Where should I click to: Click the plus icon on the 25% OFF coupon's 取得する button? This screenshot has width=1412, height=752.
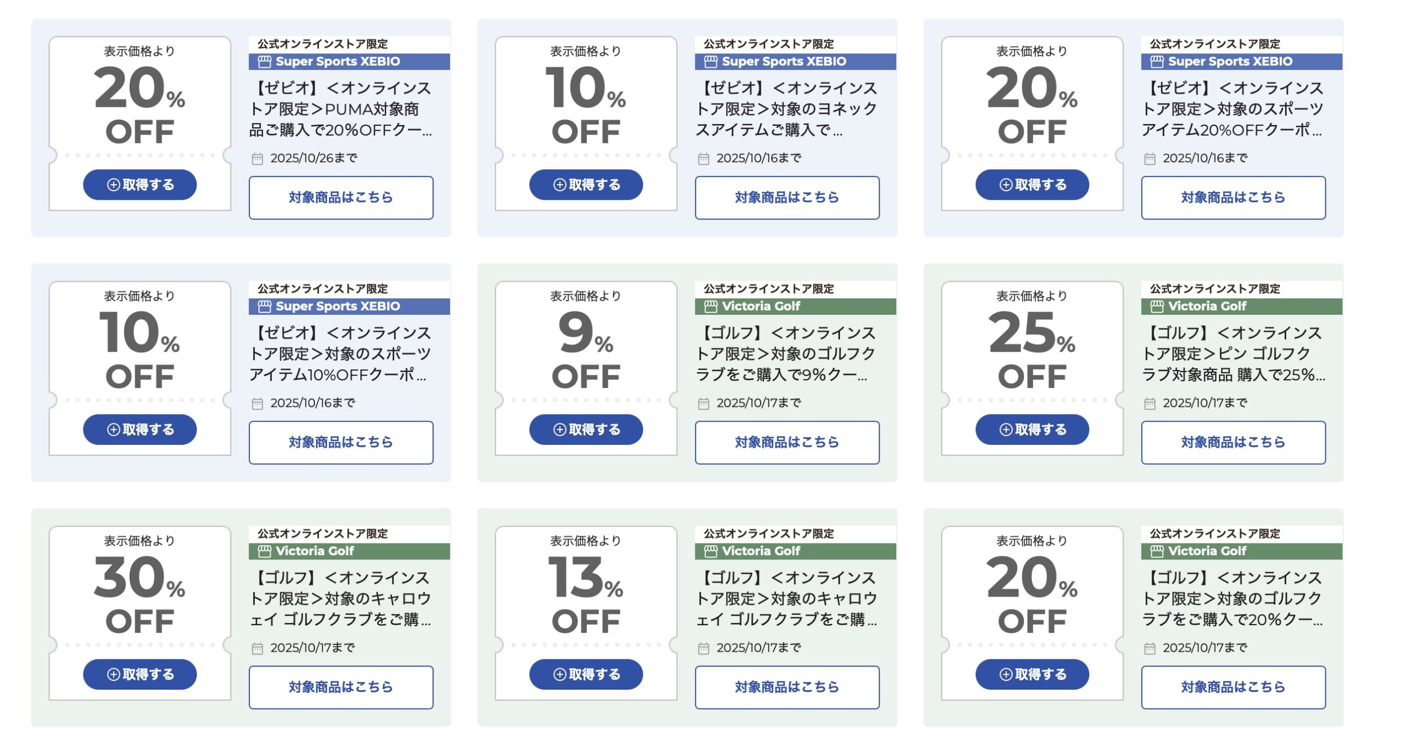(1005, 430)
